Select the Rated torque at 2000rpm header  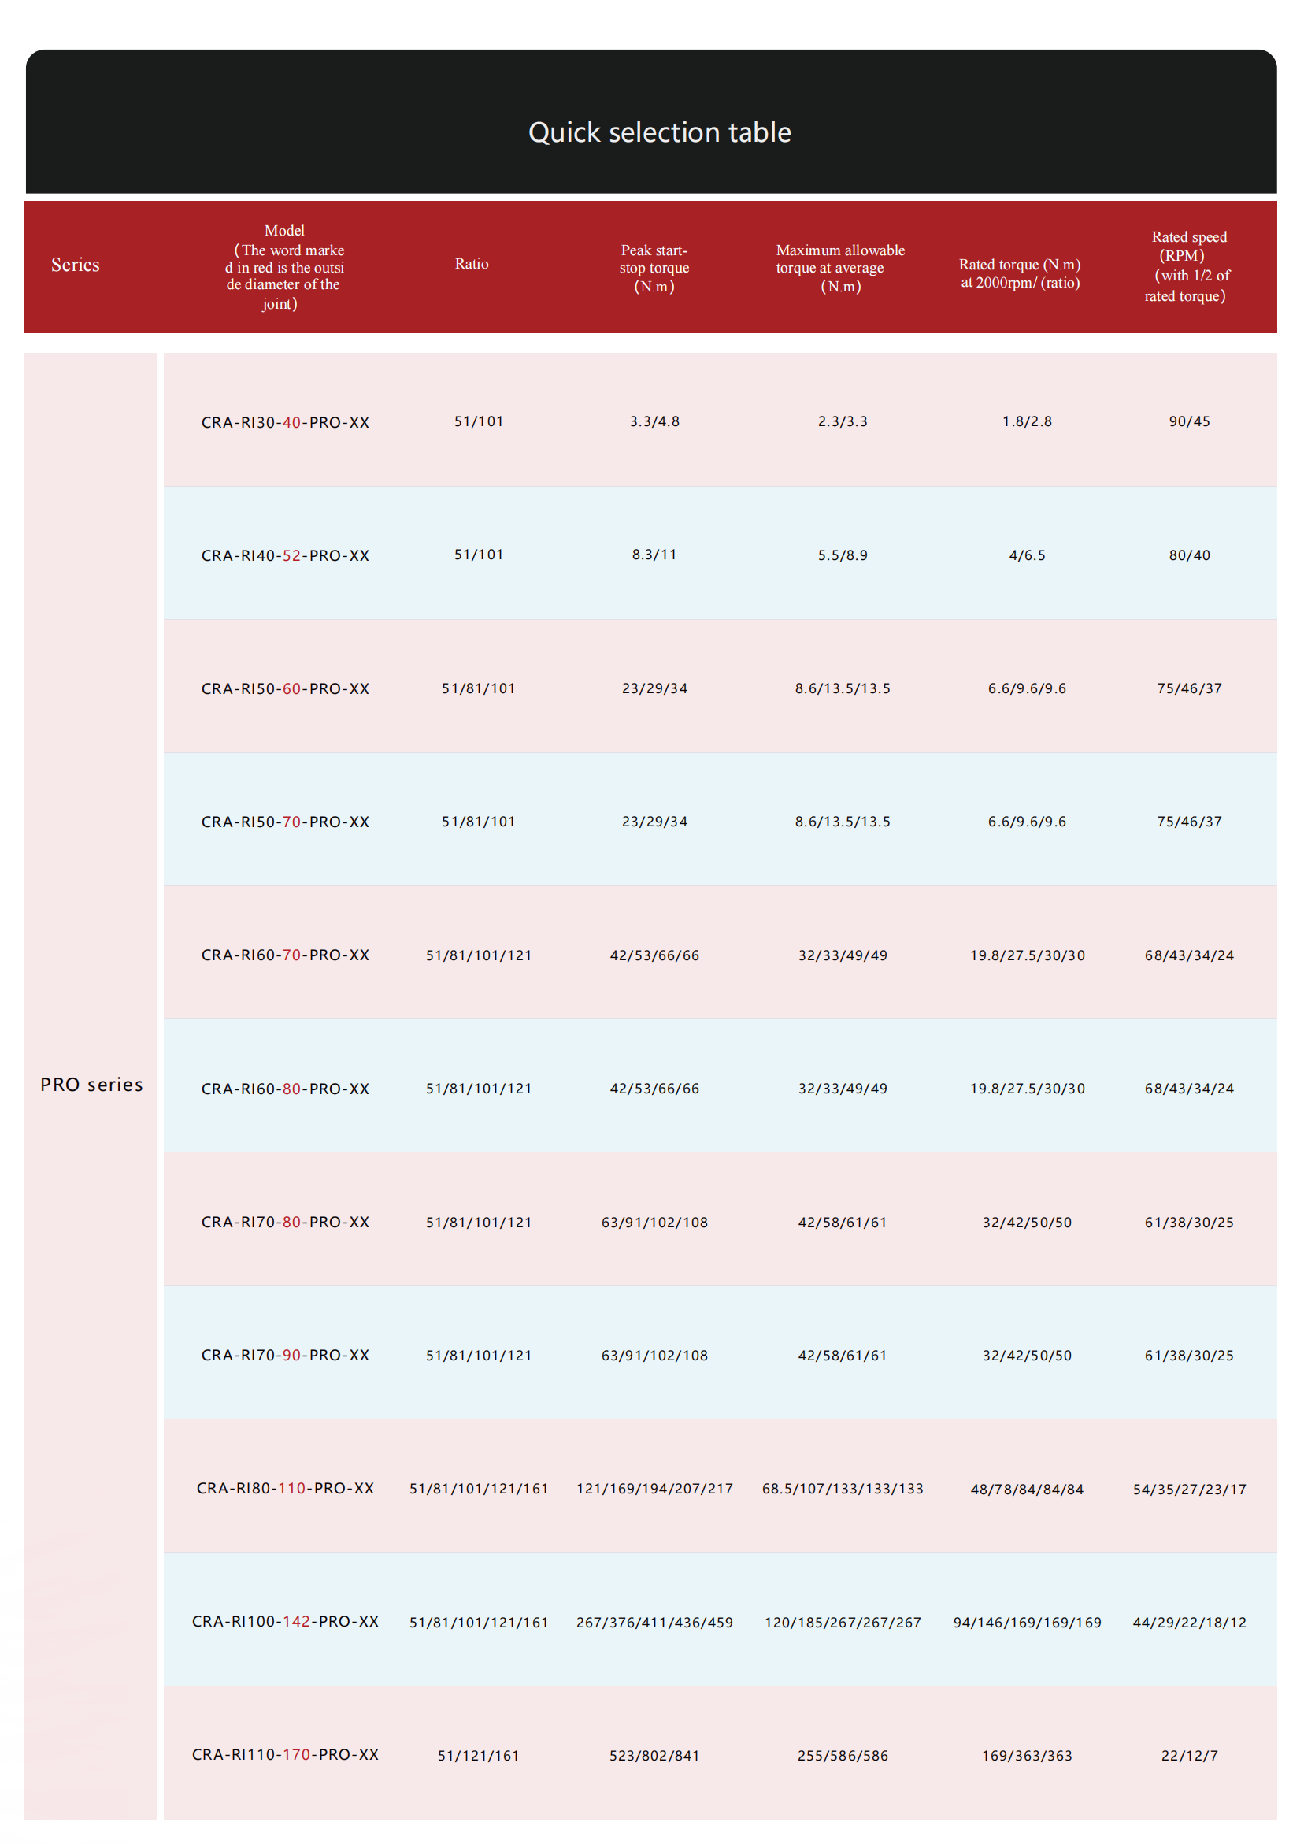coord(1020,273)
